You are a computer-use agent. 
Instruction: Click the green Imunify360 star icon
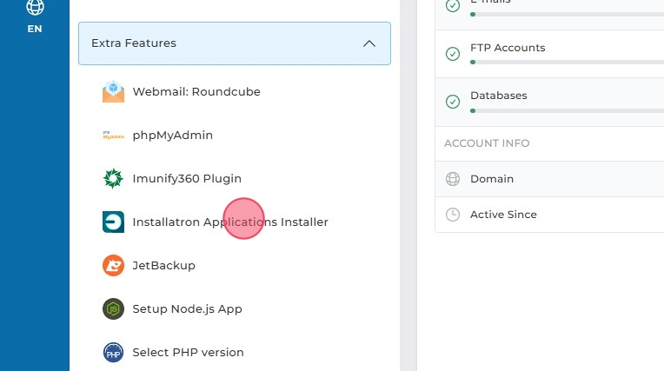113,179
